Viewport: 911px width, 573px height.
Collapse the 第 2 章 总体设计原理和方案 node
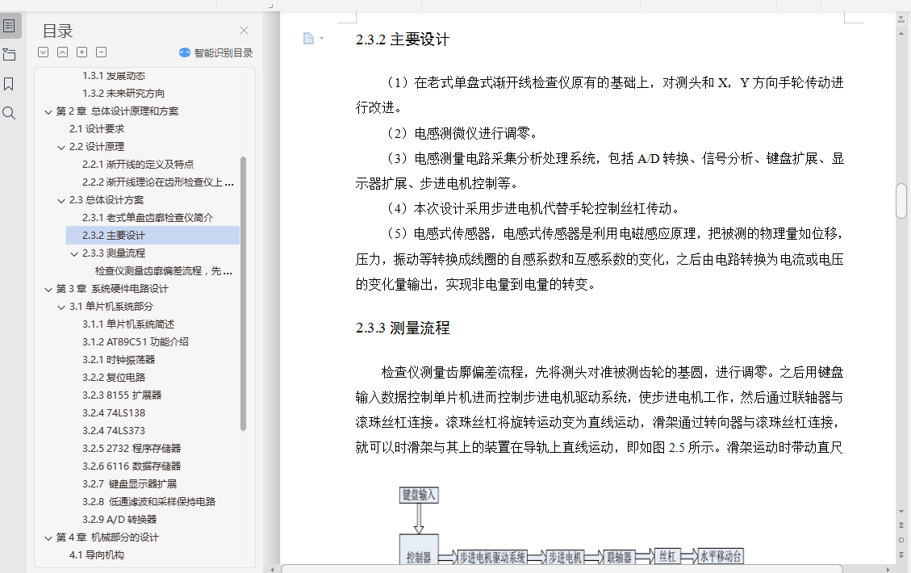48,111
